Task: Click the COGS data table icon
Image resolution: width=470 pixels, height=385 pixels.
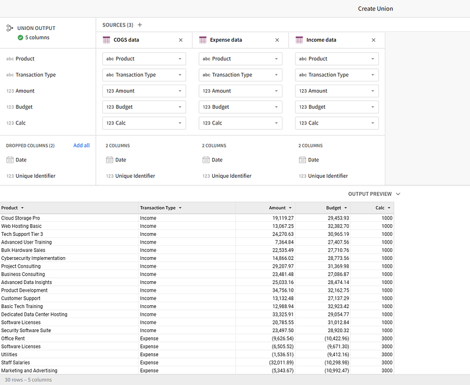Action: [106, 40]
